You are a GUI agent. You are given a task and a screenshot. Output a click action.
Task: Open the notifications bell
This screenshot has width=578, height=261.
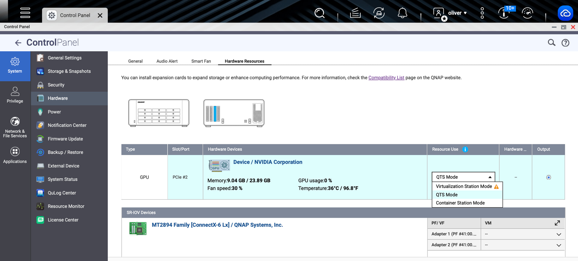[402, 13]
